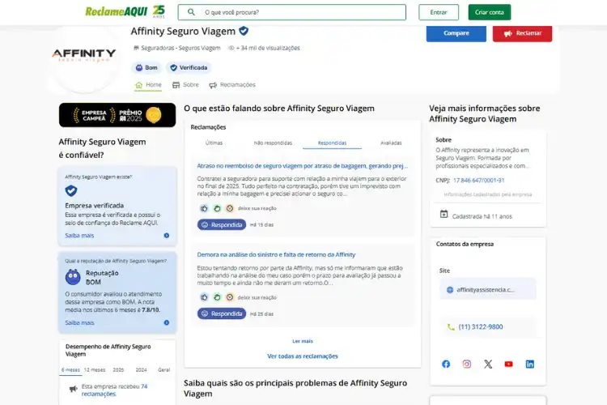The image size is (607, 405).
Task: Select the Home tab
Action: tap(148, 85)
